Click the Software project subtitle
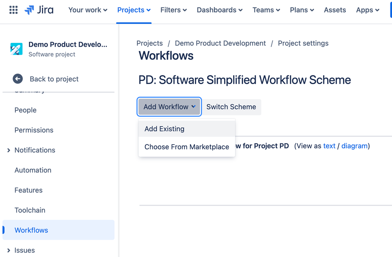 pyautogui.click(x=52, y=54)
